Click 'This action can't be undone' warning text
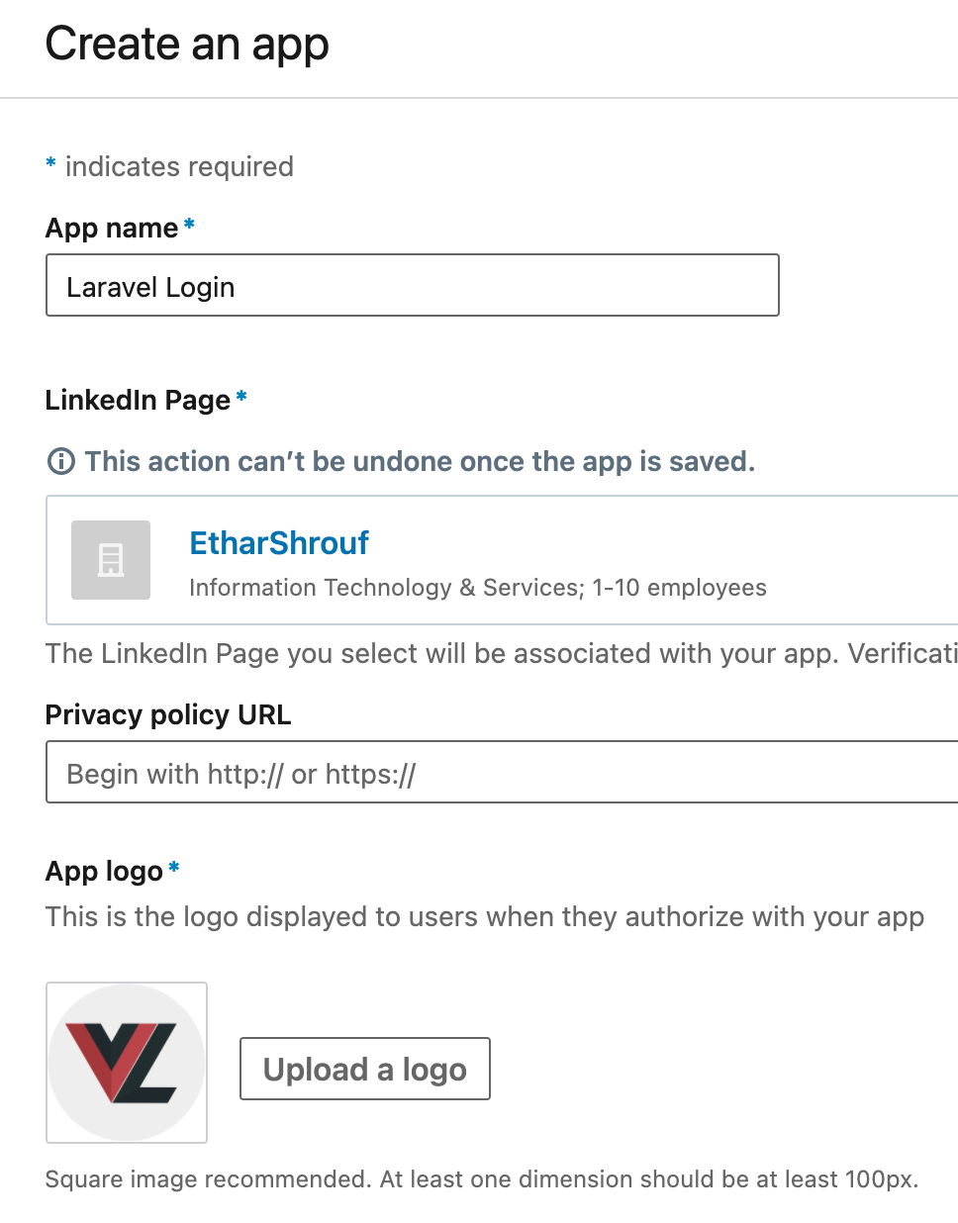 pyautogui.click(x=420, y=461)
